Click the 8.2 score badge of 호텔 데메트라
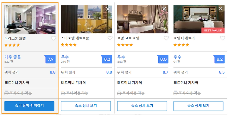Screen dimensions: 228x115 [x=219, y=59]
